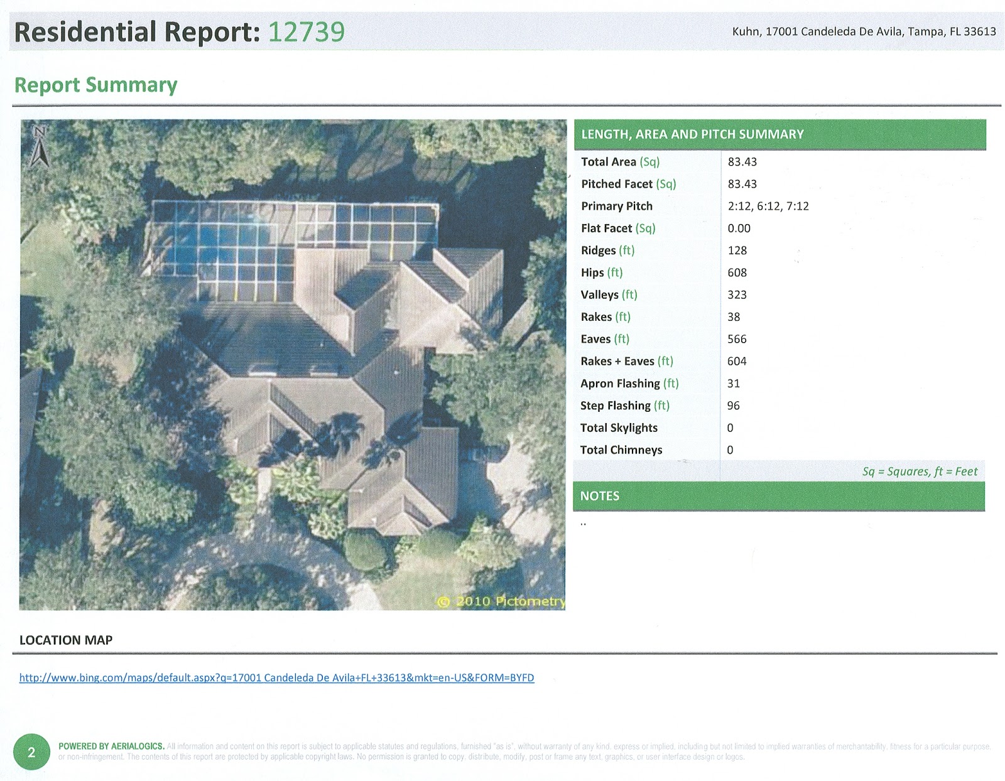Toggle the Total Skylights row
Image resolution: width=1005 pixels, height=781 pixels.
coord(620,428)
